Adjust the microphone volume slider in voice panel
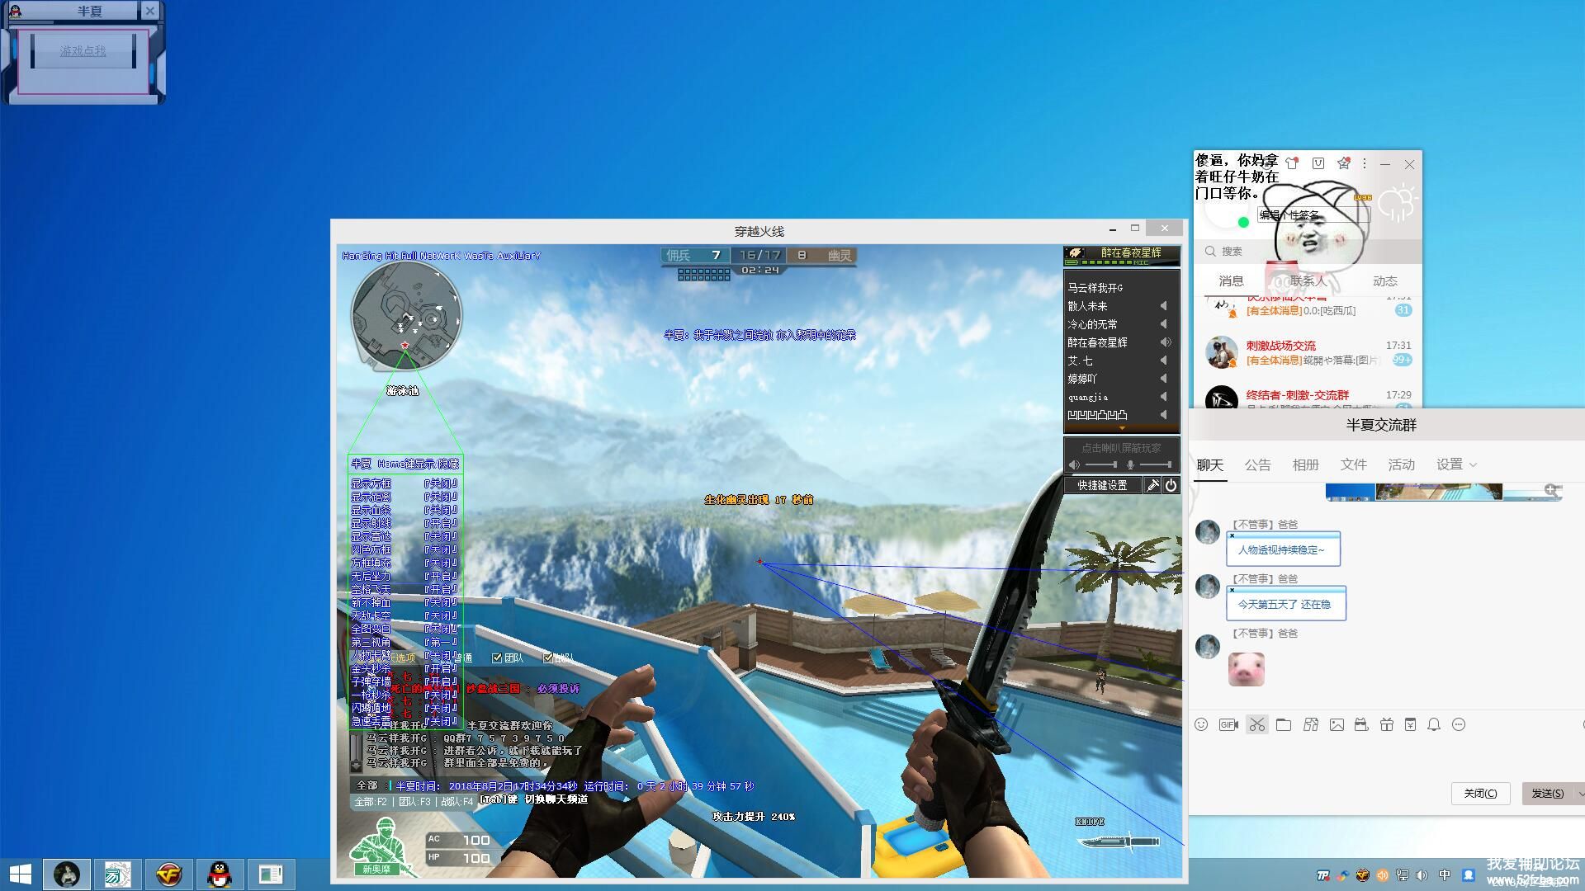 tap(1155, 464)
